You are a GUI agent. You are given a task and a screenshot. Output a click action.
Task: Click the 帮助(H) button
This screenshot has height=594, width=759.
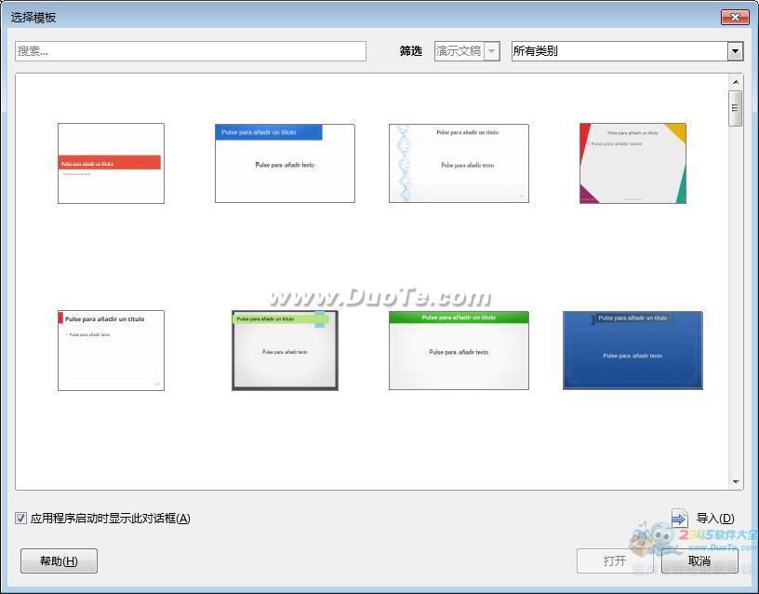(x=59, y=561)
